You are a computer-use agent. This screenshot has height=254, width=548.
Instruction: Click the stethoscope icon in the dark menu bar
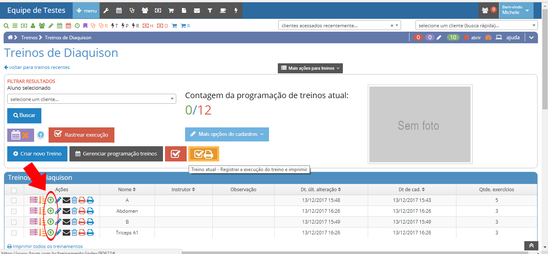(132, 10)
